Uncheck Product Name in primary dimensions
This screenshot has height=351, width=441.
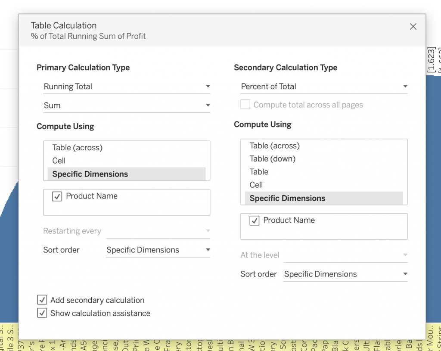tap(57, 196)
